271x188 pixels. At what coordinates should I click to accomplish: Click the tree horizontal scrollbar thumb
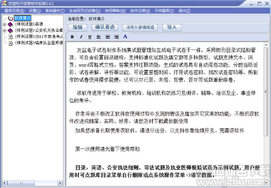tap(21, 183)
